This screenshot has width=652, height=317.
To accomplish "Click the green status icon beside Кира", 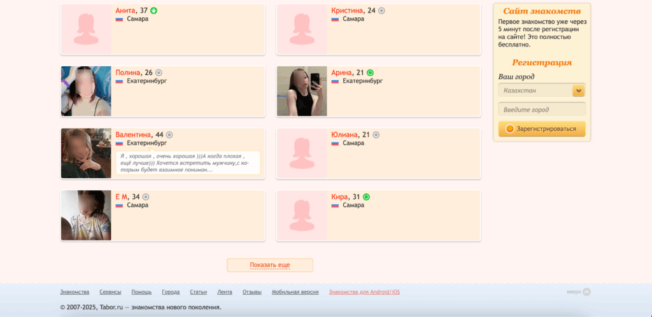I will coord(366,197).
